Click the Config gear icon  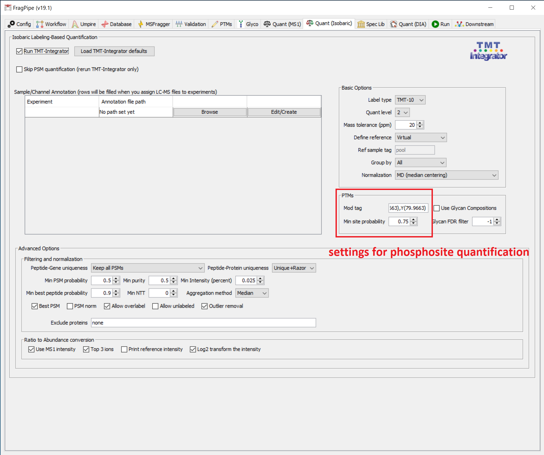coord(11,24)
